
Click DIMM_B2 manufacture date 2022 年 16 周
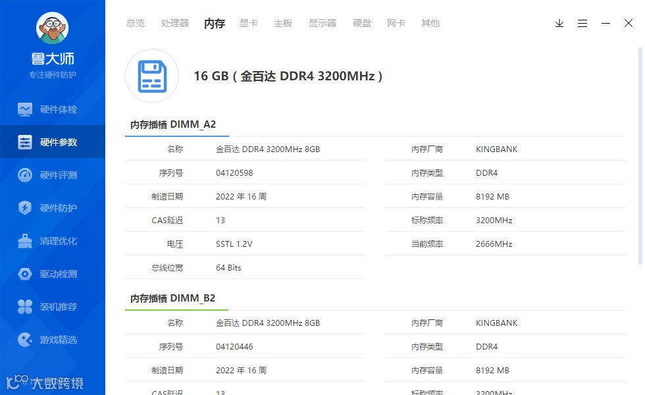tap(241, 370)
